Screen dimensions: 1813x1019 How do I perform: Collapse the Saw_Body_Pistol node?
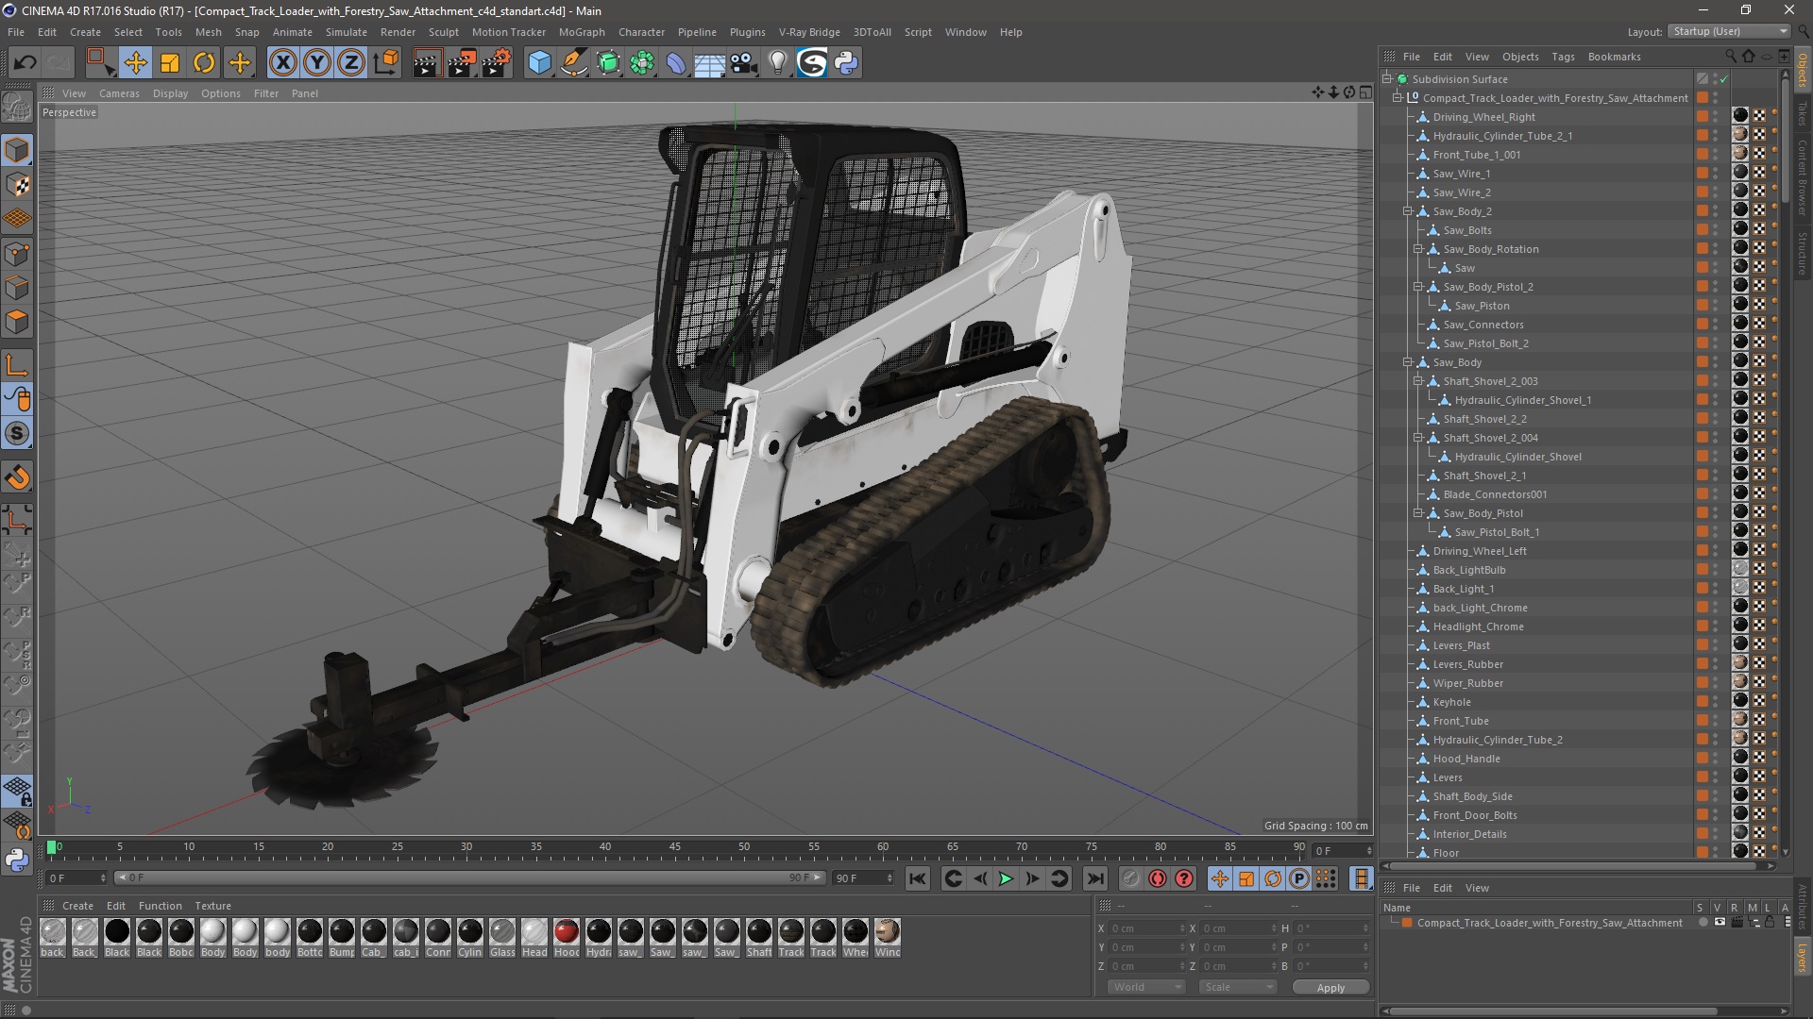tap(1418, 513)
